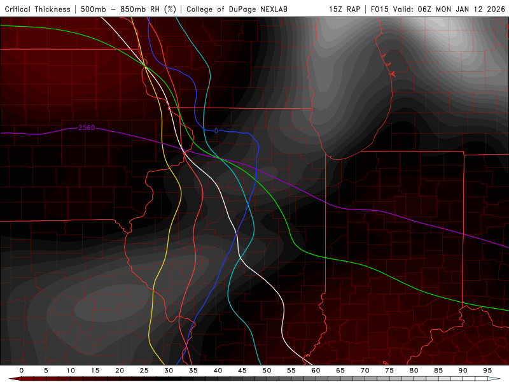Screen dimensions: 509x382
Task: Click the "70" tick on the color scale
Action: (x=365, y=371)
